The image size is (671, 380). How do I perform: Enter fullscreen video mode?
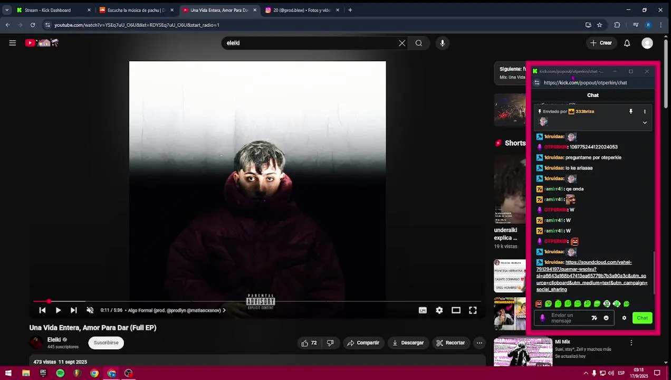473,310
